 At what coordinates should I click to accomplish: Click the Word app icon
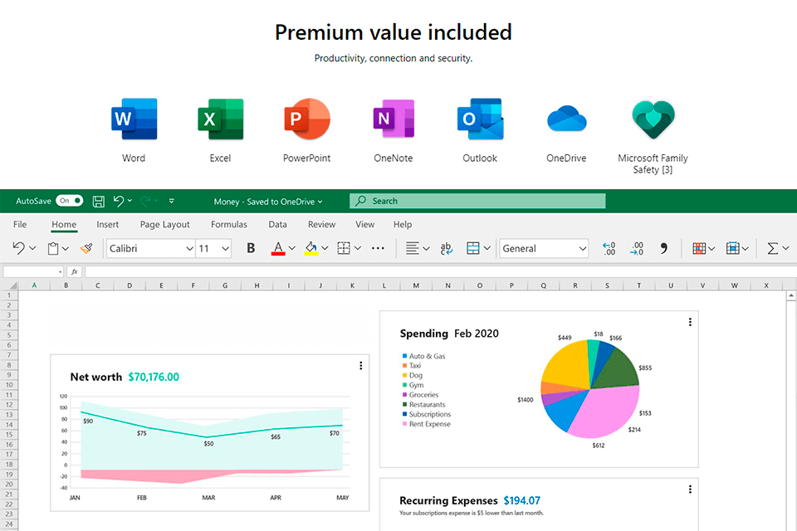[x=134, y=119]
